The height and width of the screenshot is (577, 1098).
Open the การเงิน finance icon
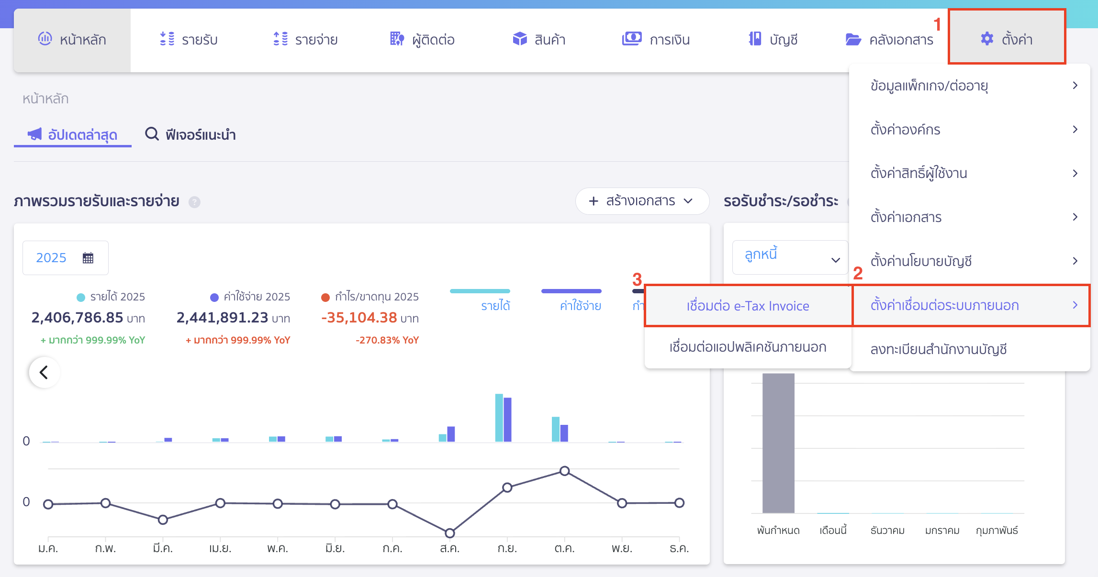coord(632,39)
